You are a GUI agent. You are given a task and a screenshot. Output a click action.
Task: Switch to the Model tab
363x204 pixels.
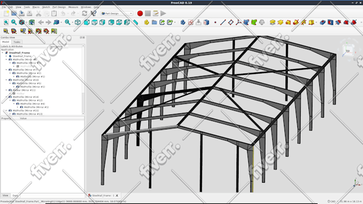[x=5, y=42]
